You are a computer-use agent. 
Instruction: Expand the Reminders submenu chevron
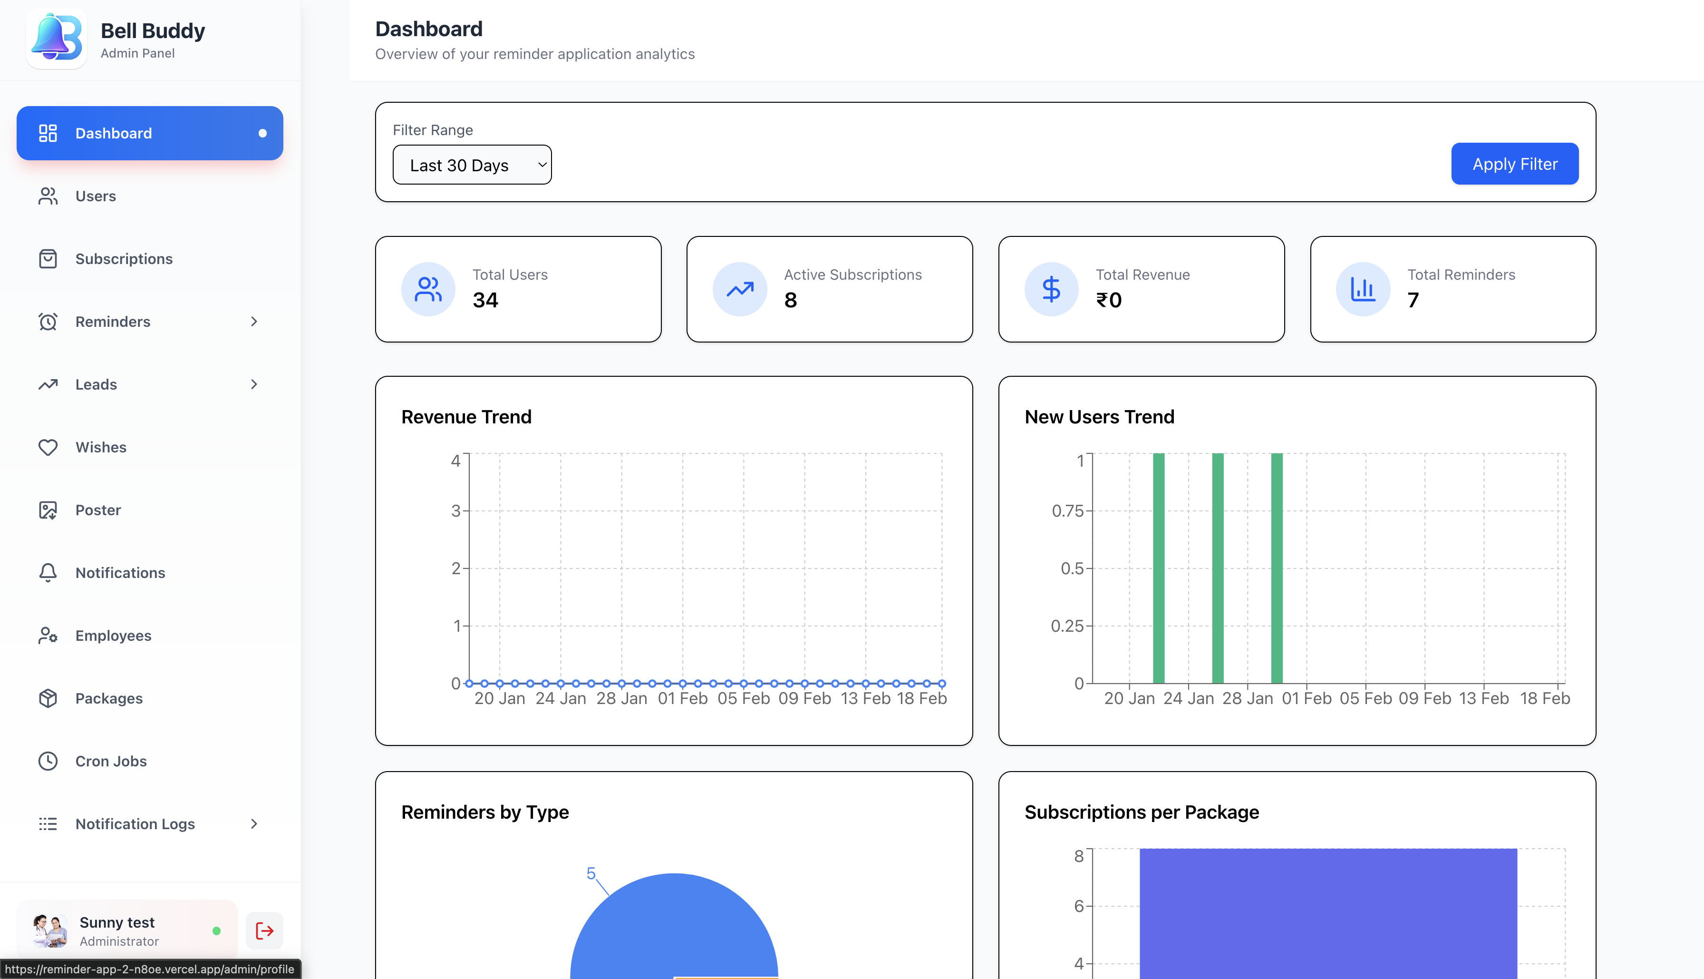[253, 322]
